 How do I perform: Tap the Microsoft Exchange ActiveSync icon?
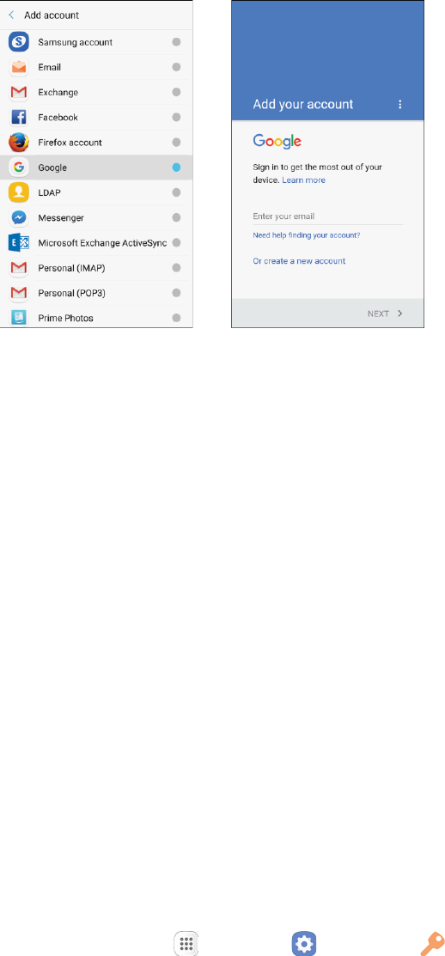[x=19, y=243]
